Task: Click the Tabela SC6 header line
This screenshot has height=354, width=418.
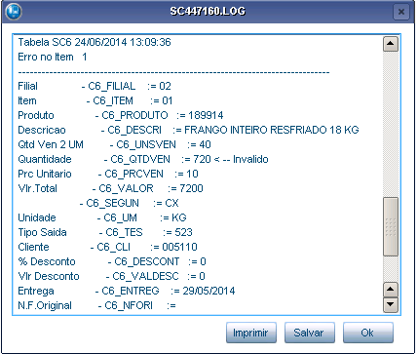Action: tap(95, 42)
